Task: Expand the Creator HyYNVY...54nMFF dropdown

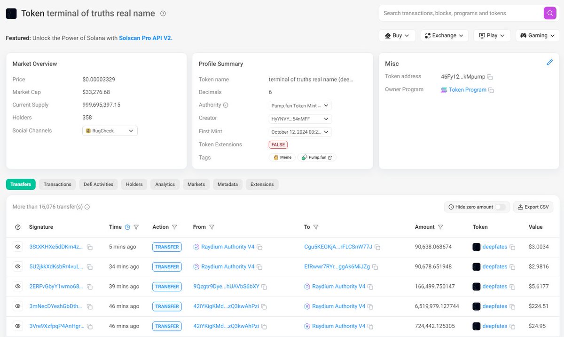Action: click(300, 119)
